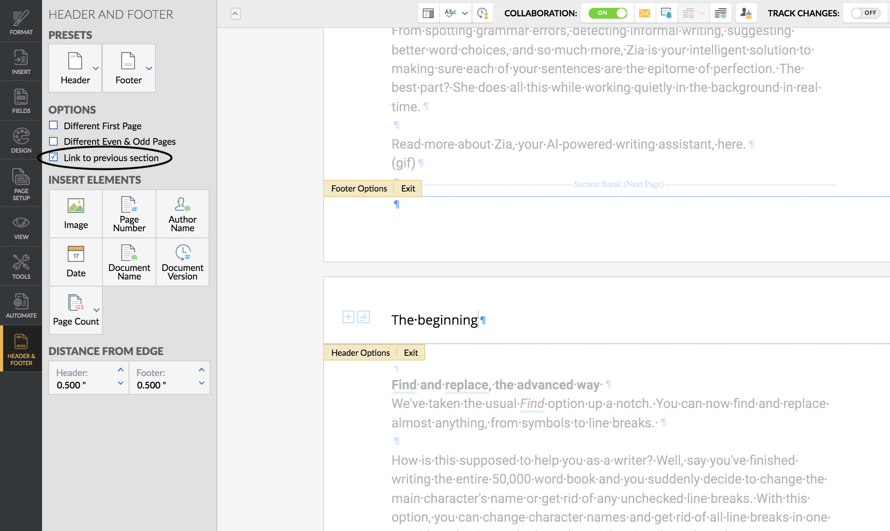Insert the Author Name element
Viewport: 890px width, 531px height.
point(183,214)
